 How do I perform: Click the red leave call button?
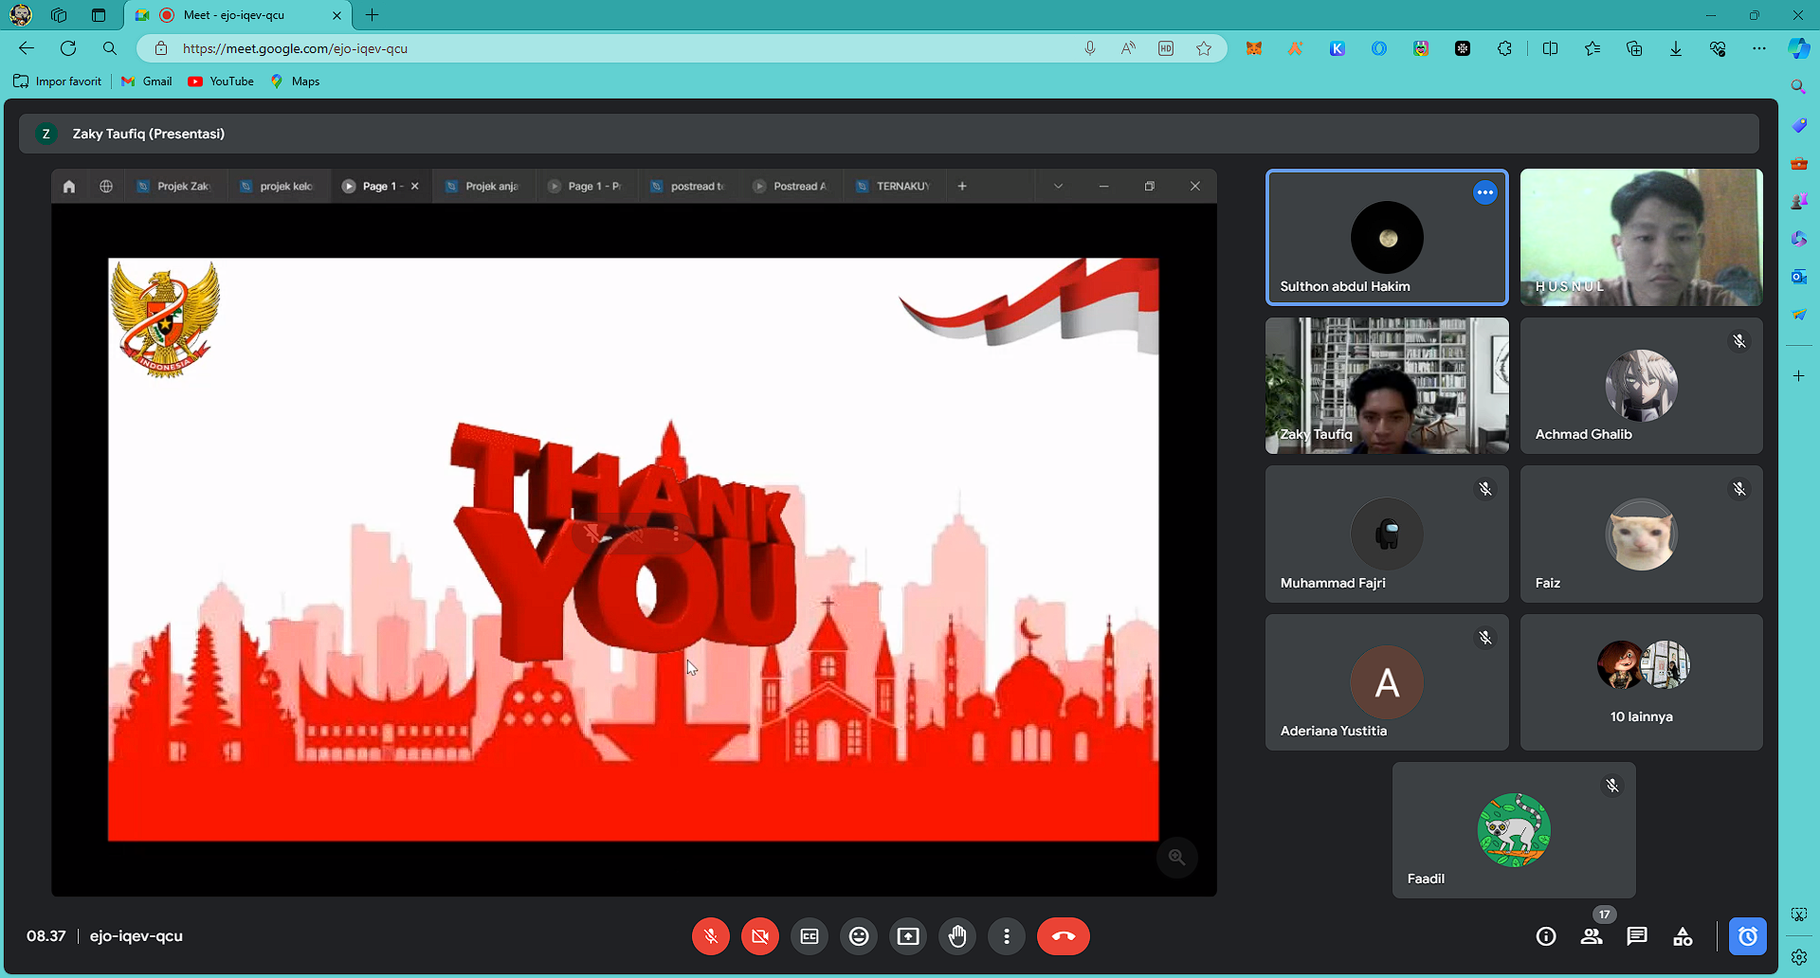(1063, 936)
